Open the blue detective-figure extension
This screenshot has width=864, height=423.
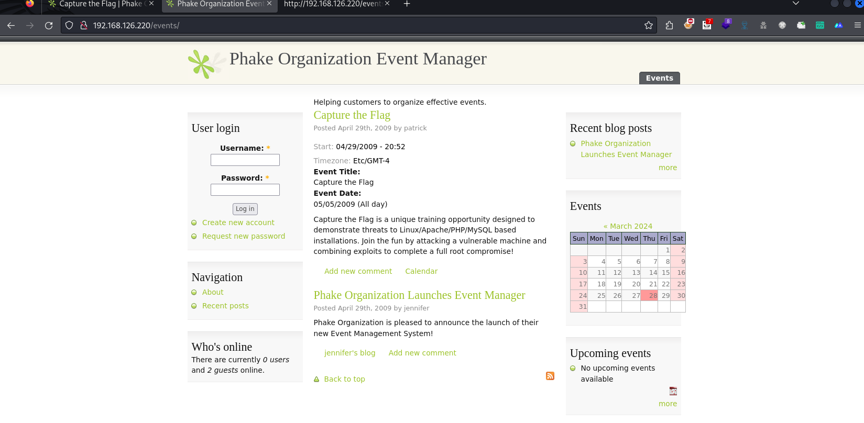click(x=745, y=25)
